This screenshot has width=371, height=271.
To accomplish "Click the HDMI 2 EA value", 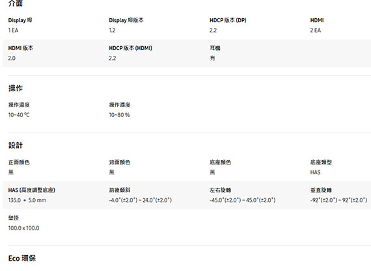I will pyautogui.click(x=316, y=31).
